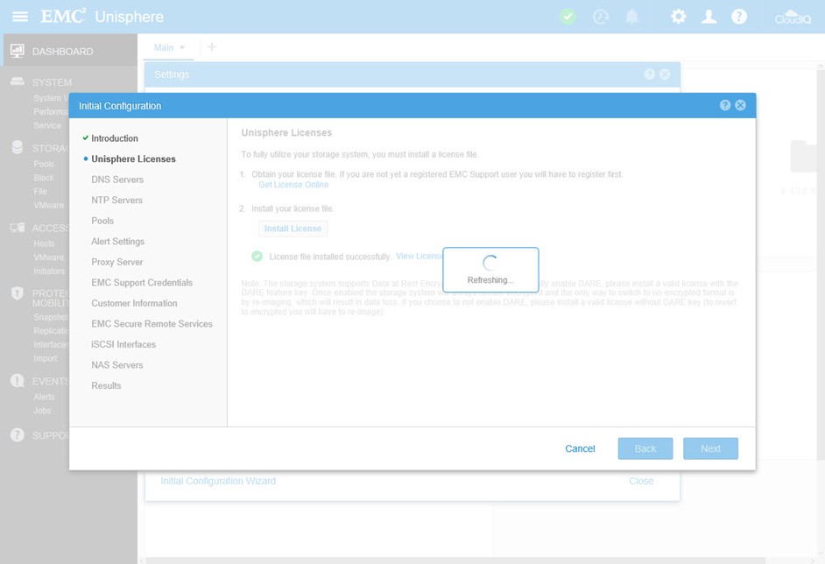Select the Alert Settings step
This screenshot has width=825, height=564.
tap(118, 241)
